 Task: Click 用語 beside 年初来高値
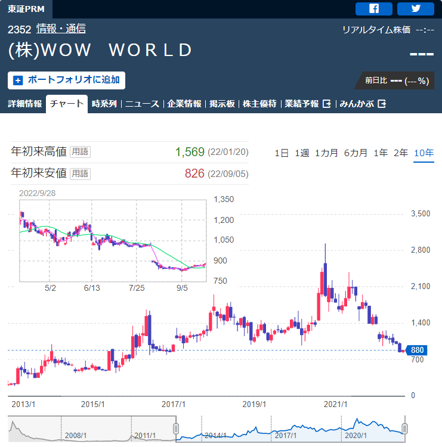coord(80,152)
